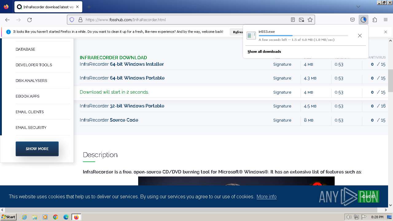Click the Firefox forward arrow

[x=18, y=20]
